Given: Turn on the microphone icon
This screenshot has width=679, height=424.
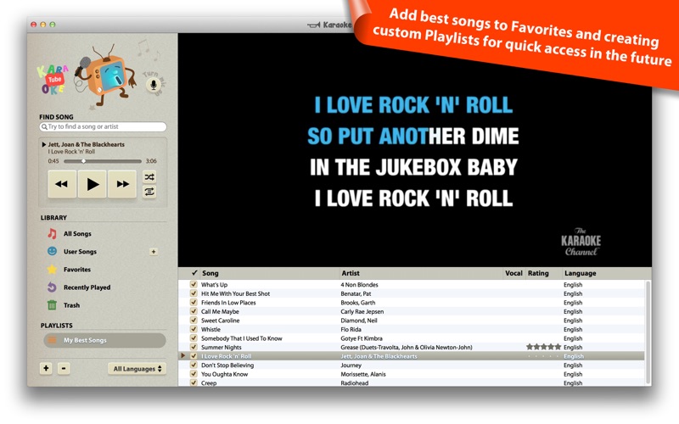Looking at the screenshot, I should [x=153, y=84].
